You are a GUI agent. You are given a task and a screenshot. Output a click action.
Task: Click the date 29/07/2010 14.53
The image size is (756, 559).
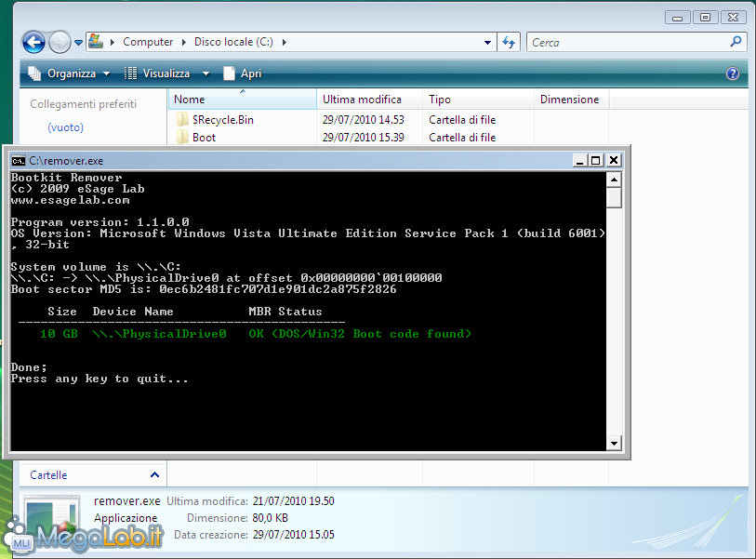[x=364, y=120]
